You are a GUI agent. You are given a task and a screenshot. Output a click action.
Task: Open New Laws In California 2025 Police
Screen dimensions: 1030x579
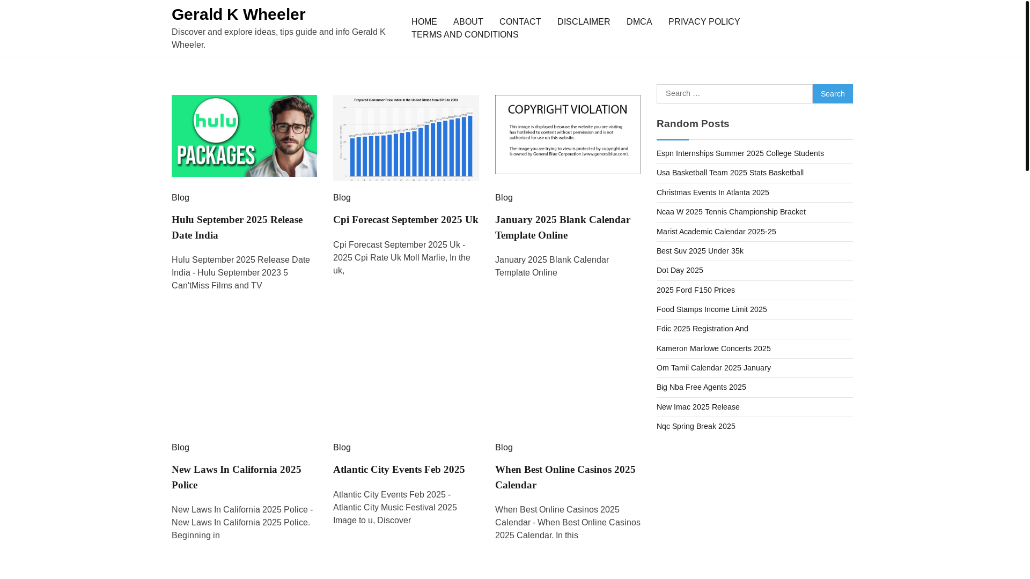pos(236,477)
